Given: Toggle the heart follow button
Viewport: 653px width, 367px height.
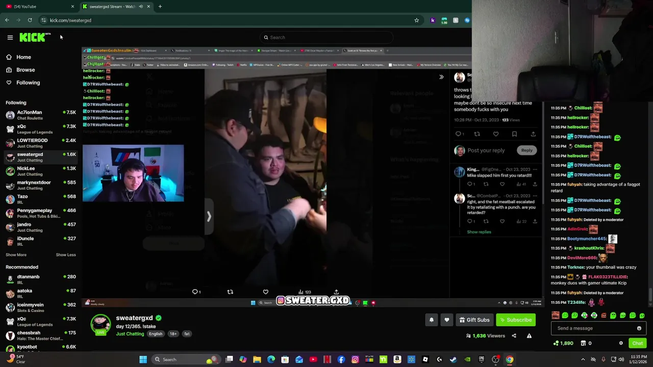Looking at the screenshot, I should (447, 320).
